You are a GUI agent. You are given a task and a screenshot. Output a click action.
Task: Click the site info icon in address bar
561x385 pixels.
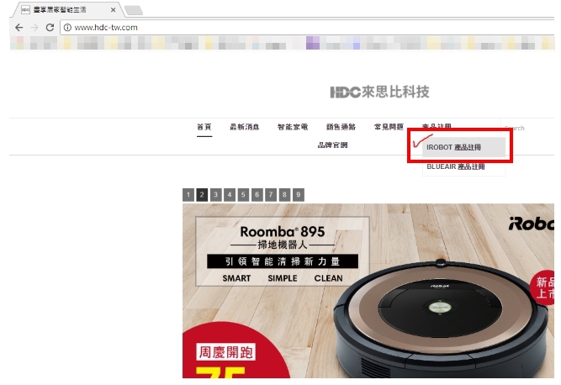pyautogui.click(x=67, y=28)
